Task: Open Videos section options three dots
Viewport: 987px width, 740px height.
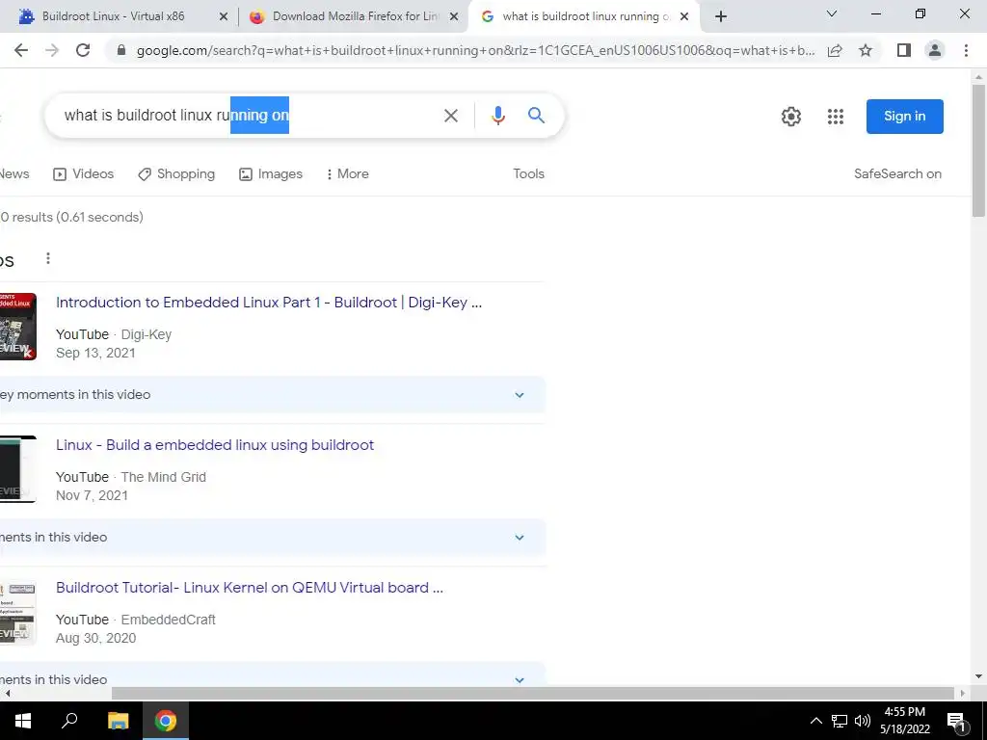Action: click(x=48, y=258)
